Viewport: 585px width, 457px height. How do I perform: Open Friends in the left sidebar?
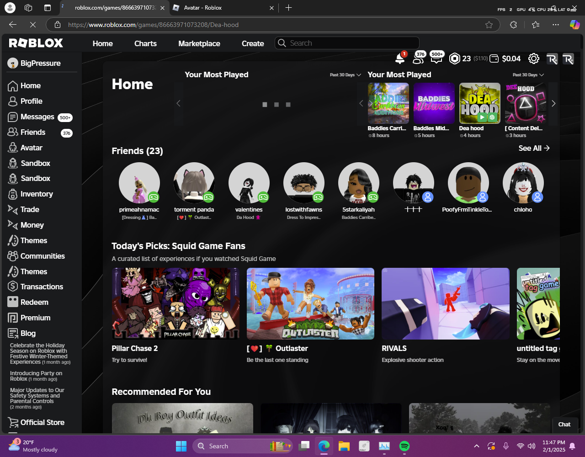click(33, 133)
